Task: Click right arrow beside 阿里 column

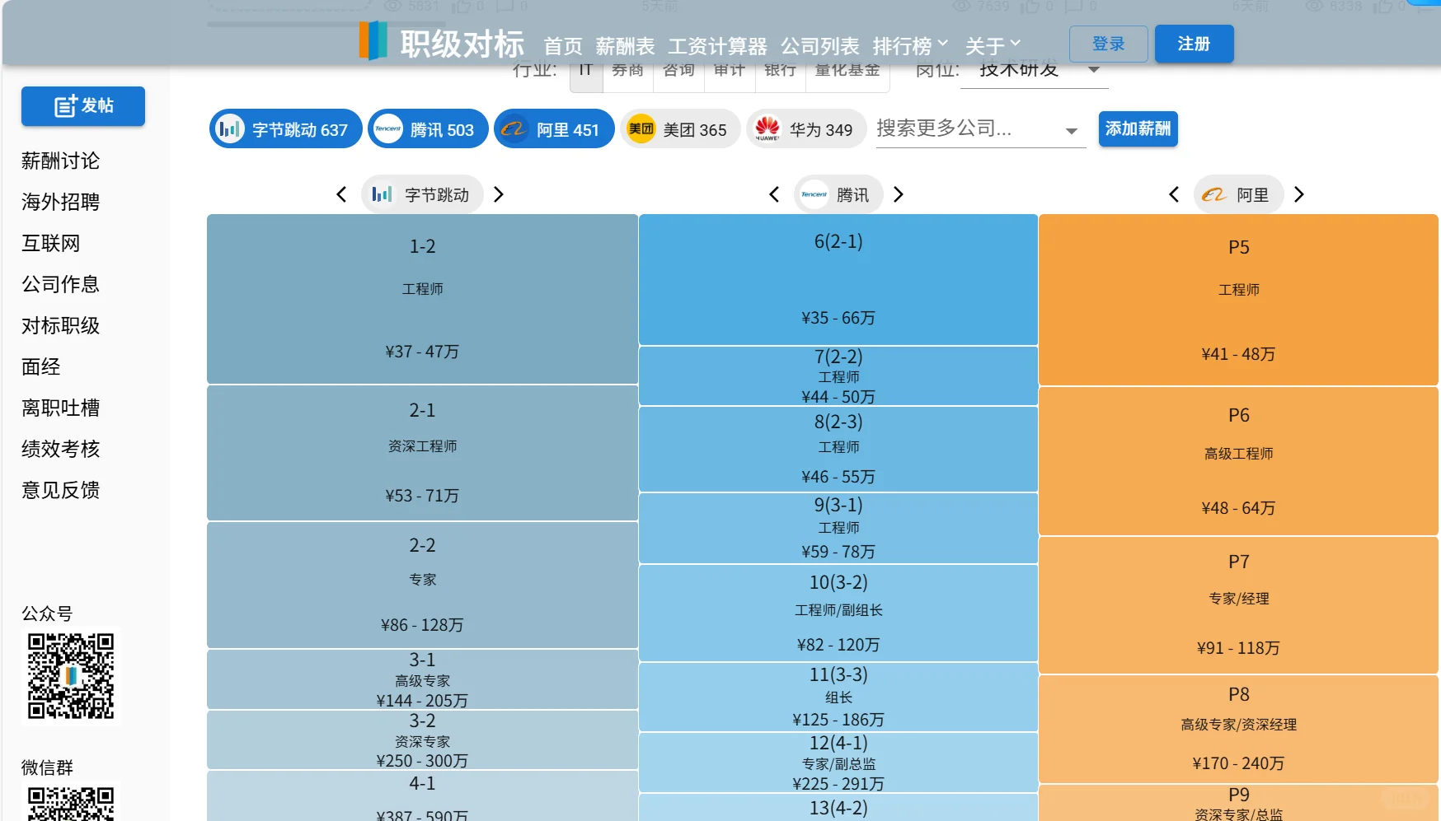Action: [x=1299, y=194]
